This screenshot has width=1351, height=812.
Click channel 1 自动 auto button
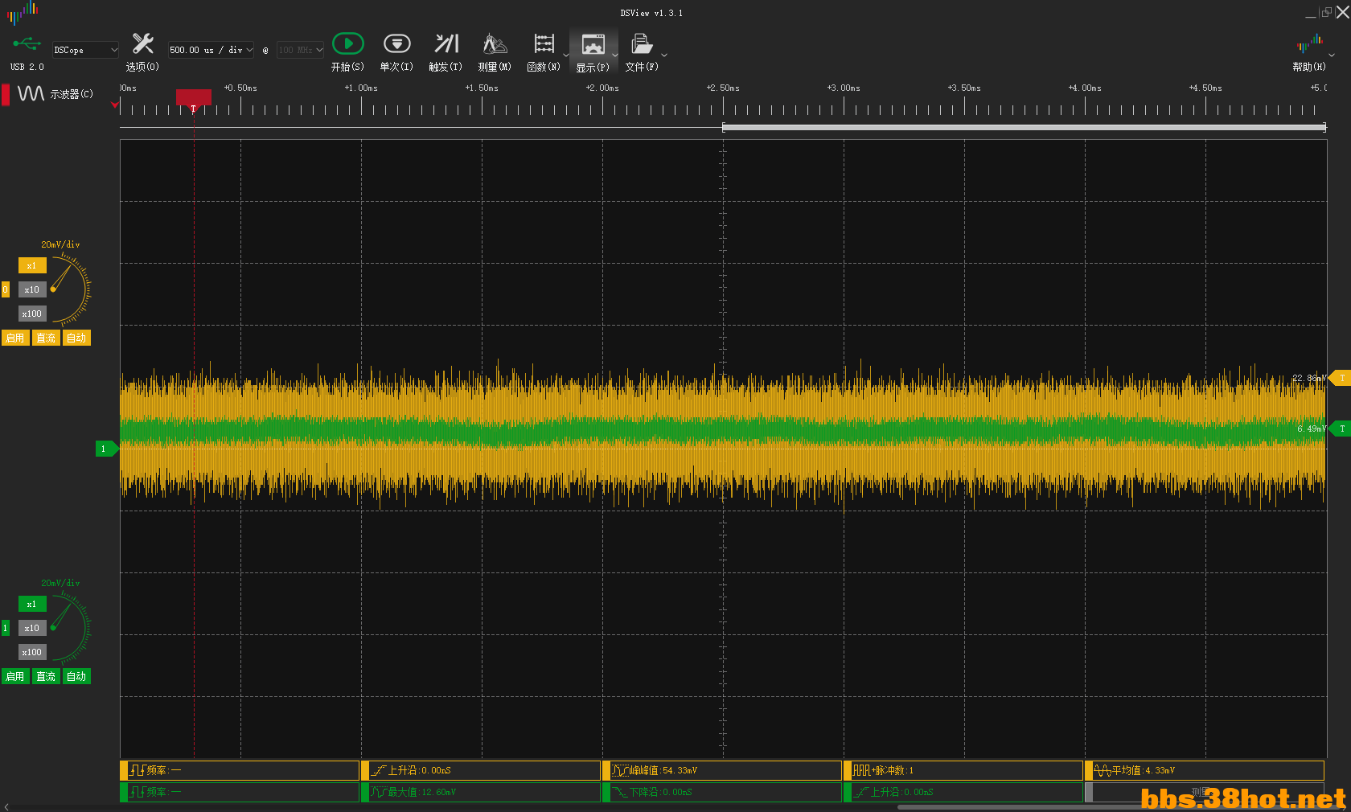coord(76,676)
